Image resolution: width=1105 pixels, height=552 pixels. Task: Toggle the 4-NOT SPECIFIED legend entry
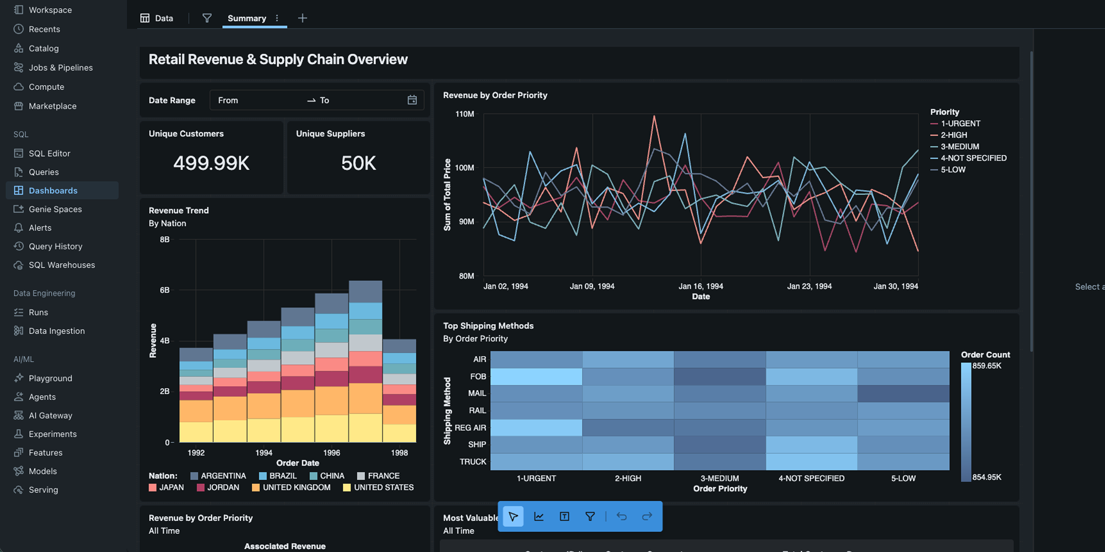pyautogui.click(x=968, y=158)
